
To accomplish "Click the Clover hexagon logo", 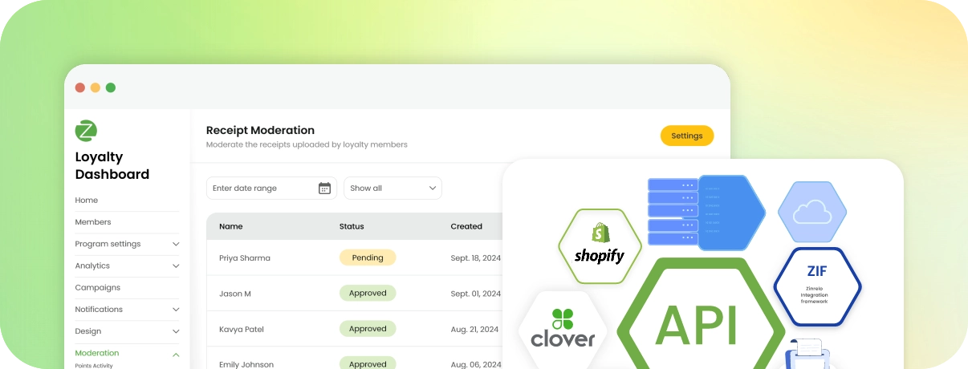I will click(x=563, y=329).
